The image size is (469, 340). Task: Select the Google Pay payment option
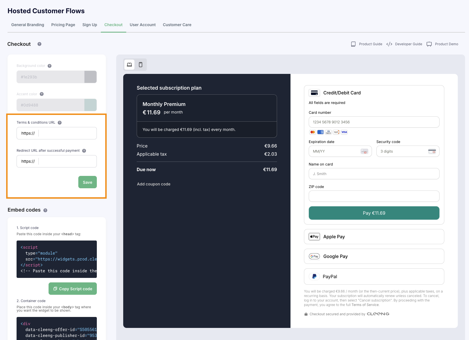click(x=374, y=256)
